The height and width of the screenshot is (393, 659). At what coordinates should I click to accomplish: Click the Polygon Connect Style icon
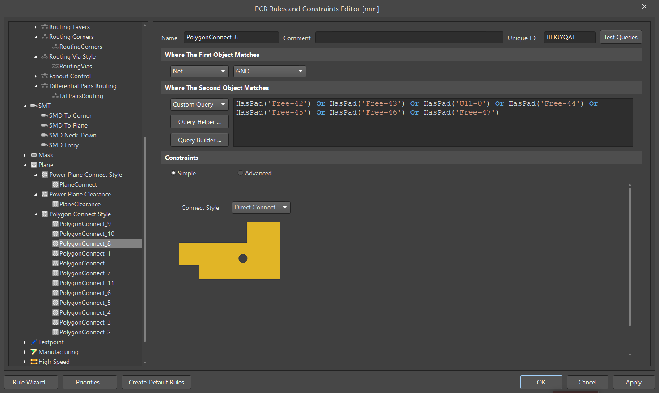(45, 214)
